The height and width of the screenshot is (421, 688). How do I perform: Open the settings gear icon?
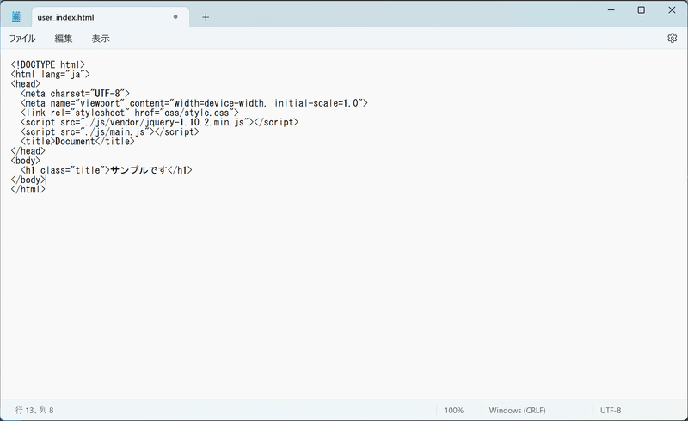[x=672, y=38]
